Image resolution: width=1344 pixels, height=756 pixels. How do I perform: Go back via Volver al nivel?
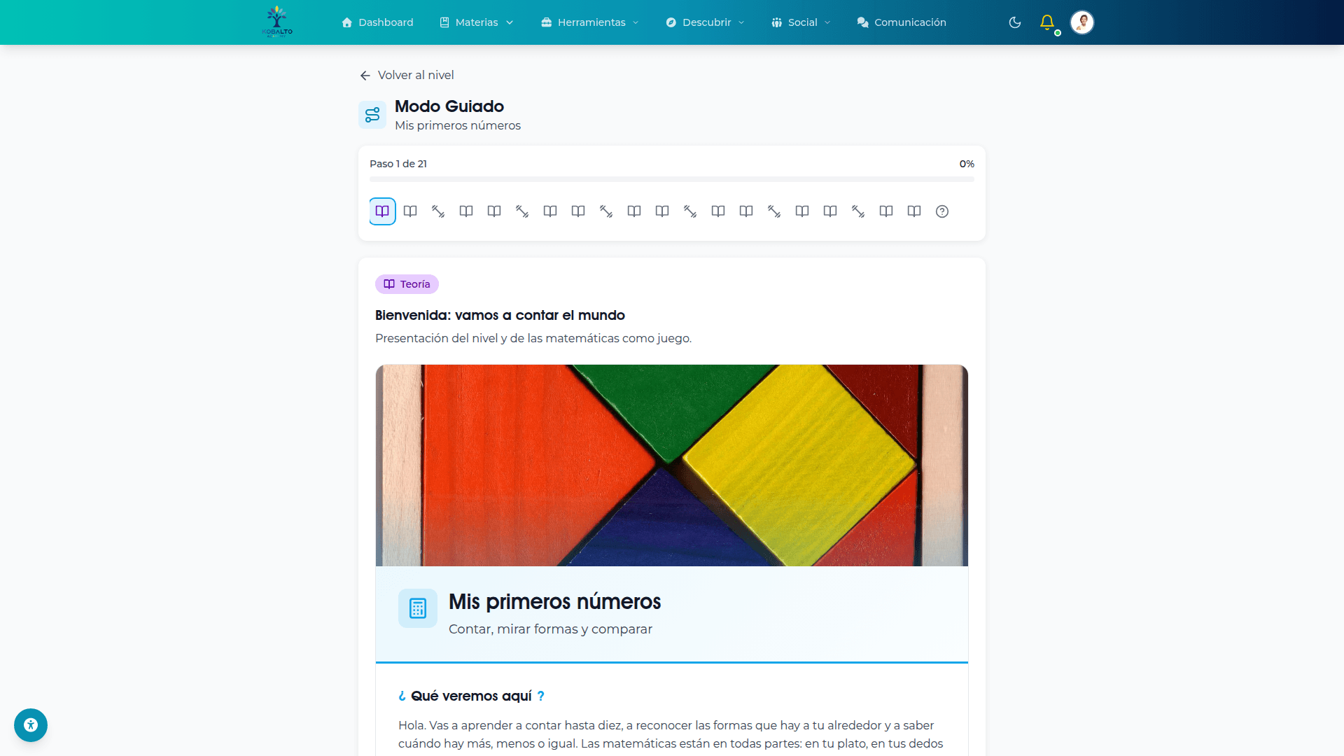[407, 75]
